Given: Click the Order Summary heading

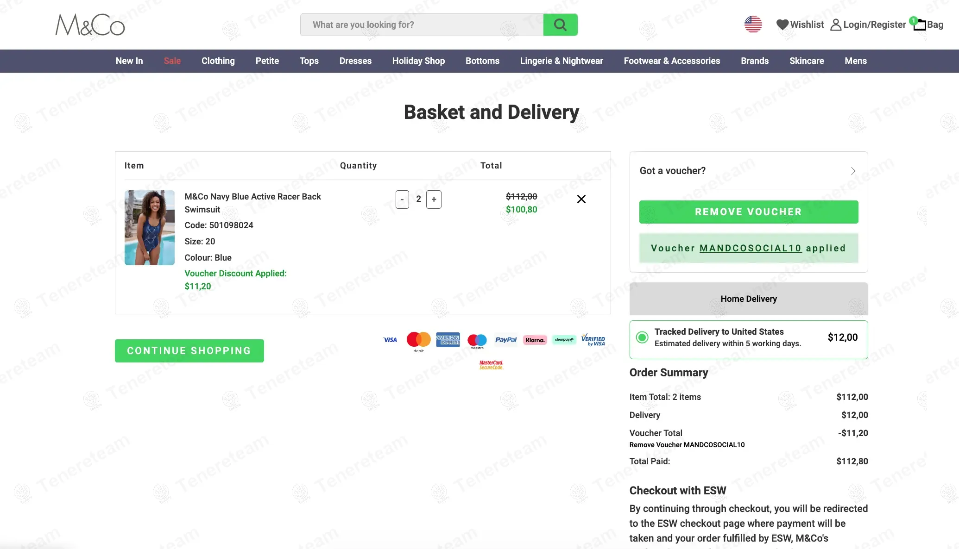Looking at the screenshot, I should pos(669,373).
